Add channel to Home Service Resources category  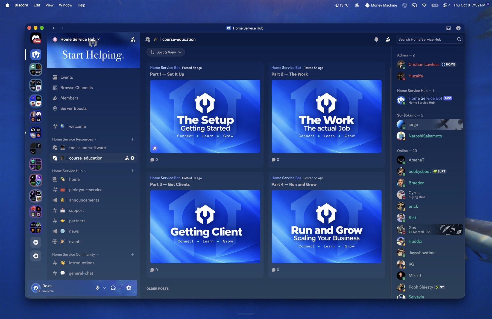pos(133,139)
